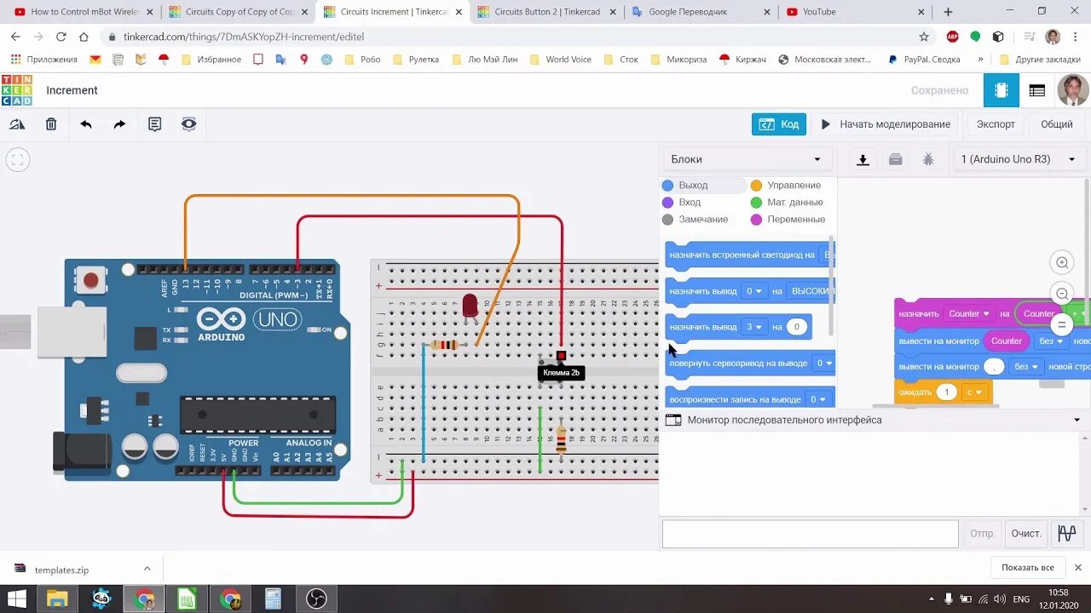Open the debugger bug icon

click(x=928, y=159)
